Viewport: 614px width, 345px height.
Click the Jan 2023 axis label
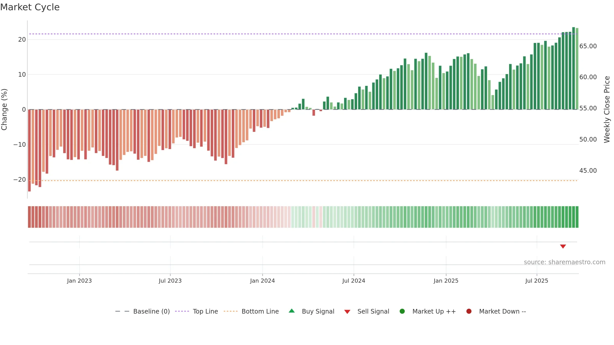(x=79, y=281)
